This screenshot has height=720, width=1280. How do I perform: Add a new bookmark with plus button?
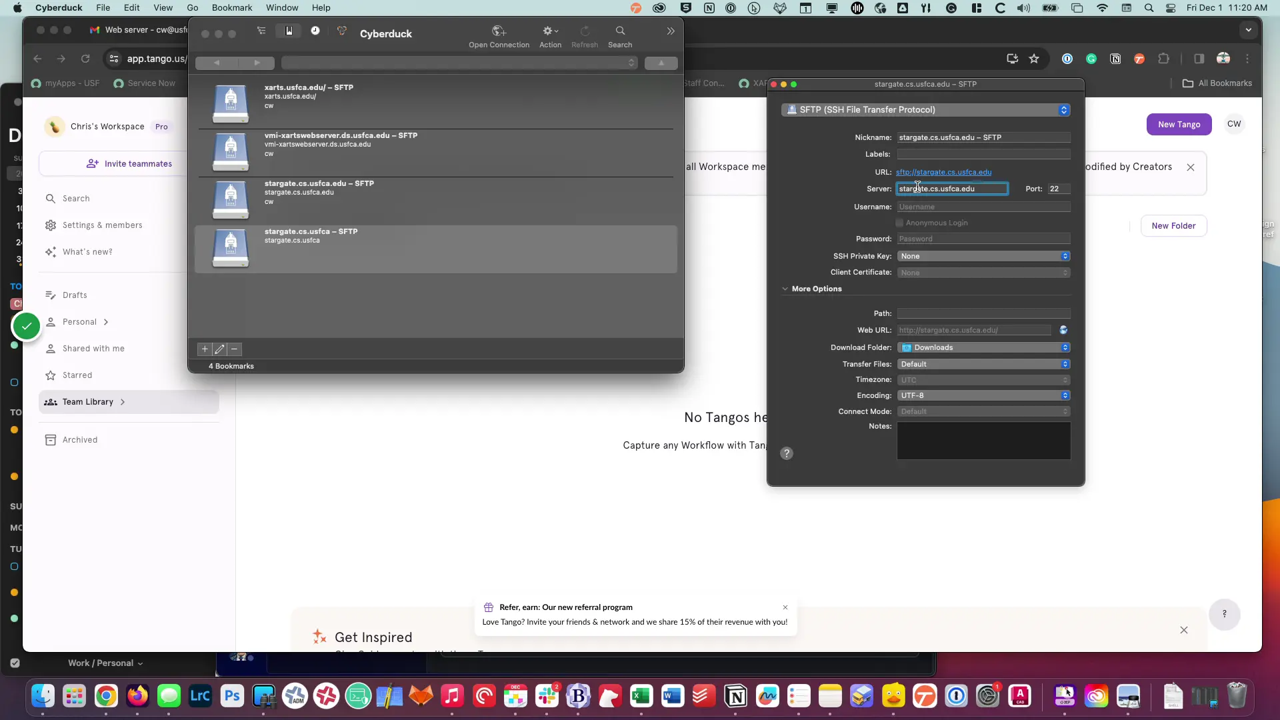coord(205,349)
